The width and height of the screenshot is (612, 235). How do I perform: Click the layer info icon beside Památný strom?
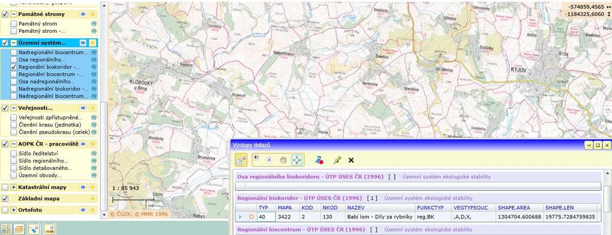94,24
